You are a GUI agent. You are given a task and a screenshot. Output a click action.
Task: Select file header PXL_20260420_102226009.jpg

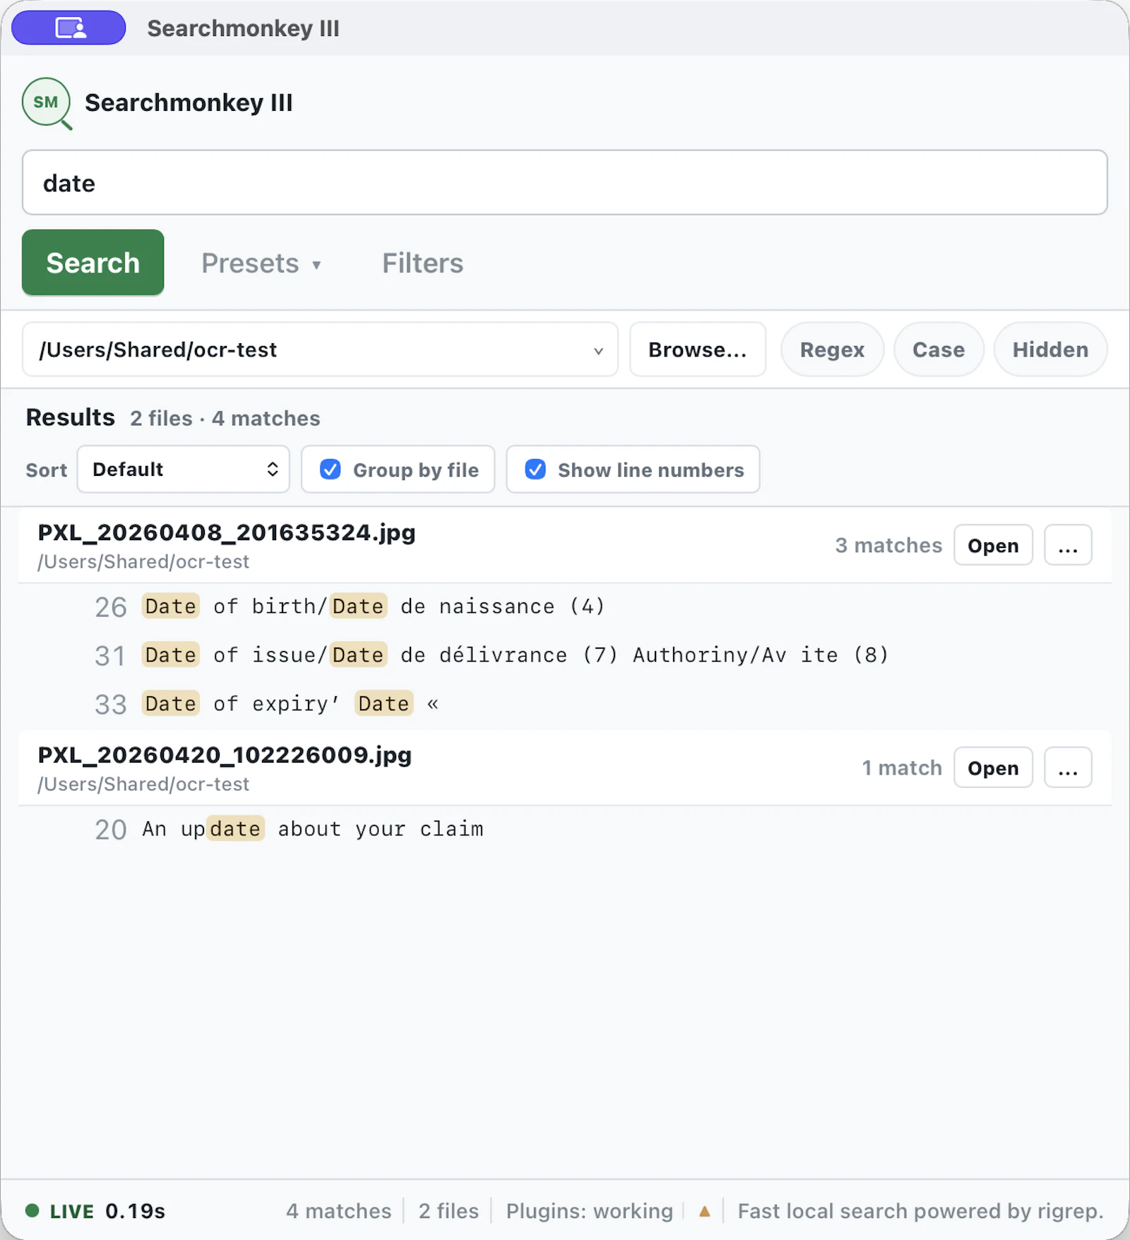point(564,768)
